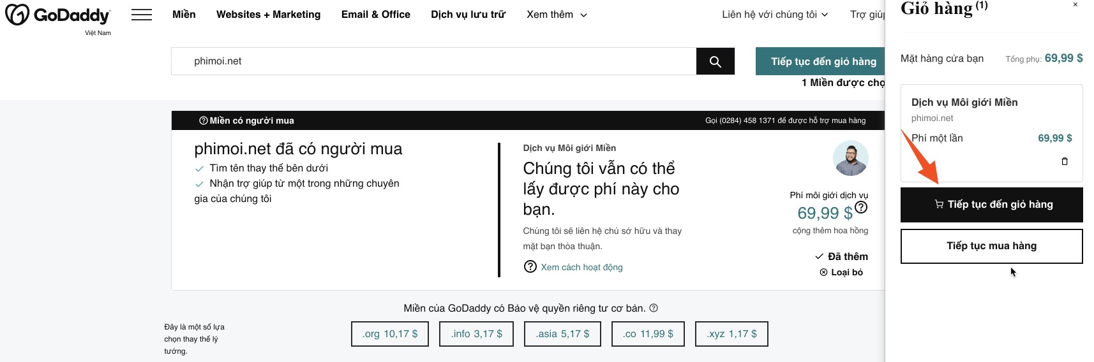This screenshot has width=1094, height=362.
Task: Click the GoDaddy logo
Action: [57, 15]
